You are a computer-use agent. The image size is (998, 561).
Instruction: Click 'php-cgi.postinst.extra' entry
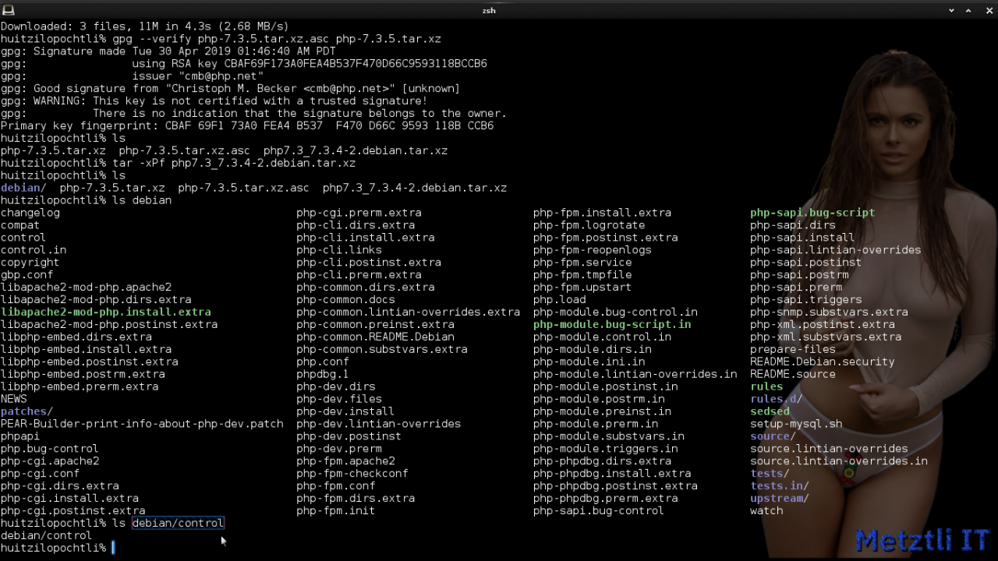[73, 511]
